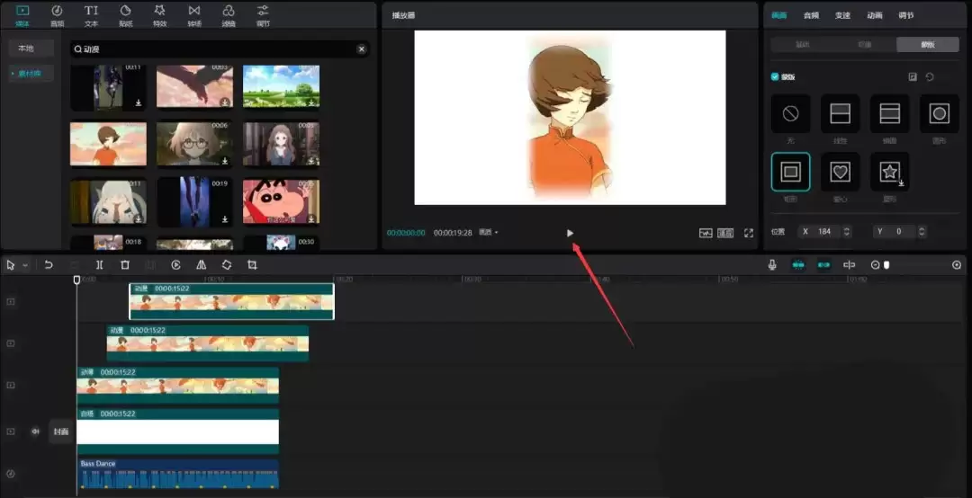This screenshot has width=972, height=498.
Task: Choose the Rectangle mask
Action: coord(790,172)
